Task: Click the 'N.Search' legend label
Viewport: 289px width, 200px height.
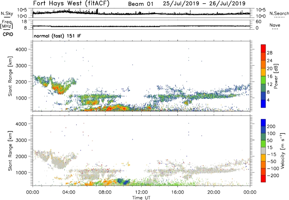Action: tap(279, 13)
